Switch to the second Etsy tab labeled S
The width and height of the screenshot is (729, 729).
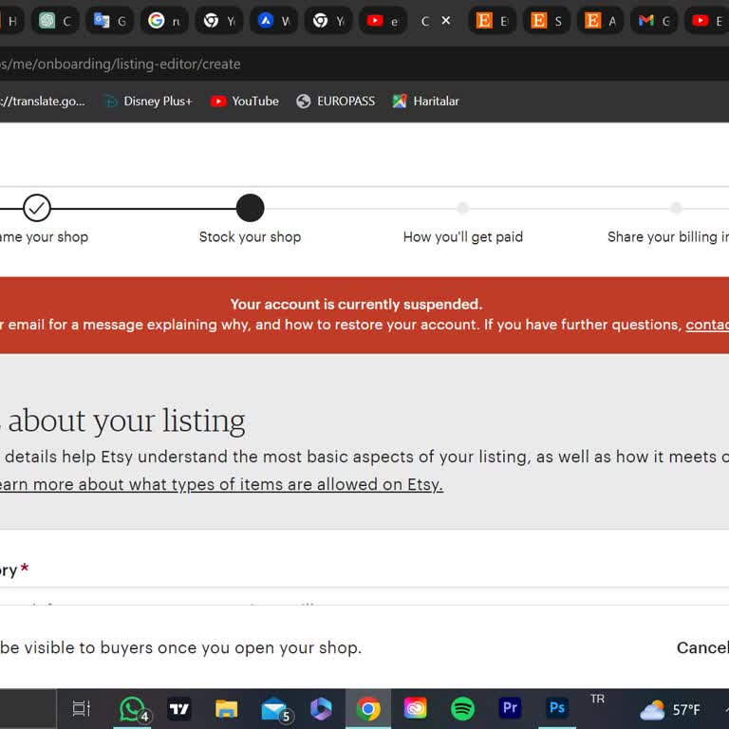[x=547, y=21]
